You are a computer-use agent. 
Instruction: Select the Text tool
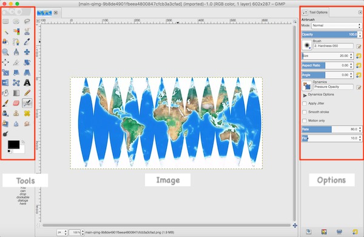27,82
